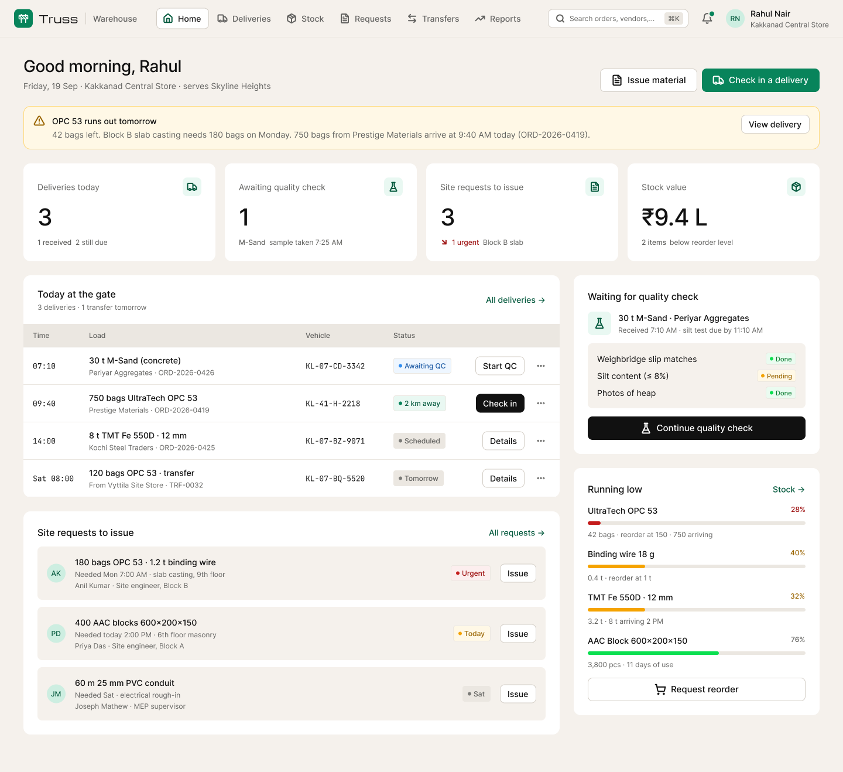Open more options for UltraTech OPC 53 row

(541, 404)
